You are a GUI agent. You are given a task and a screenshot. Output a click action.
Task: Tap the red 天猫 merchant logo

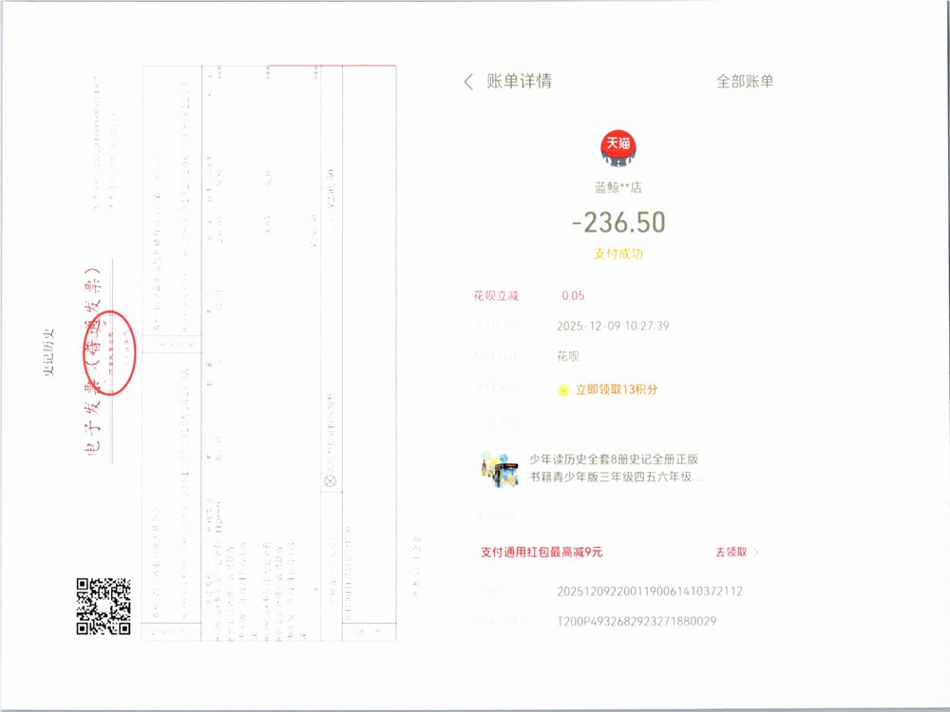617,145
